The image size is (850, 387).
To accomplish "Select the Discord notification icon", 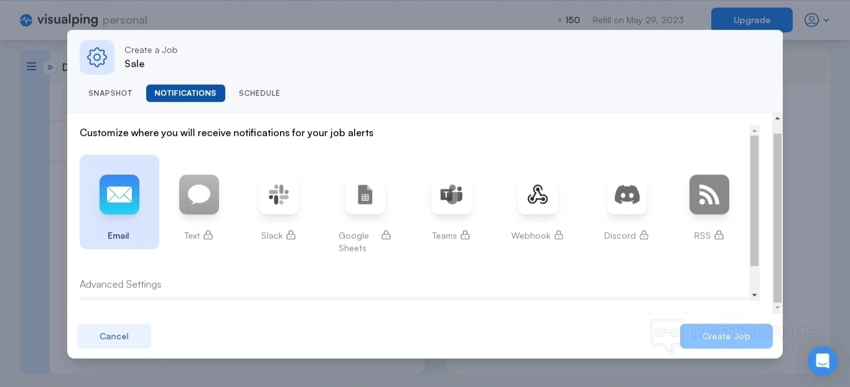I will click(x=627, y=194).
